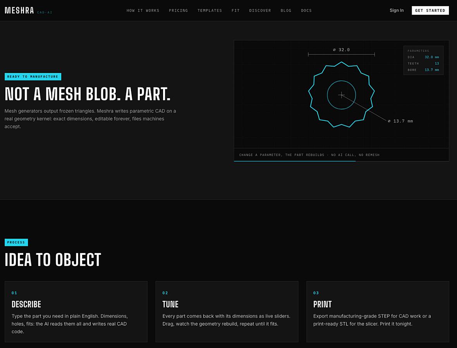Screen dimensions: 457x348
Task: Open the 02 Tune step card
Action: (x=227, y=312)
